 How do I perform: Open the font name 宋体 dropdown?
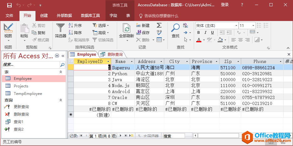(x=236, y=26)
